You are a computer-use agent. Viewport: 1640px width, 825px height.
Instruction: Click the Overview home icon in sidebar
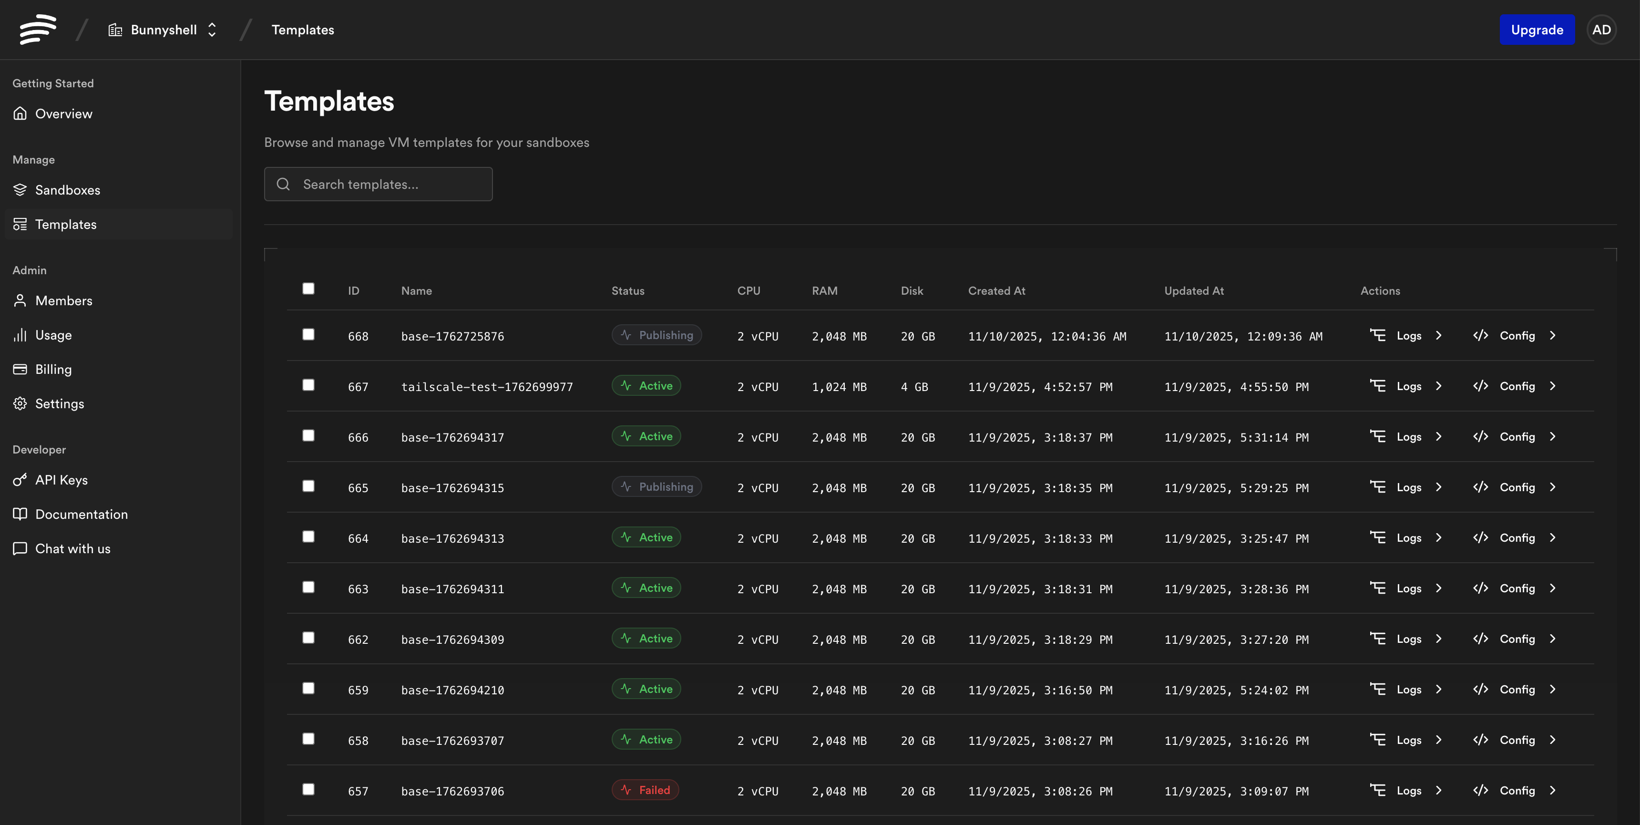[x=20, y=113]
